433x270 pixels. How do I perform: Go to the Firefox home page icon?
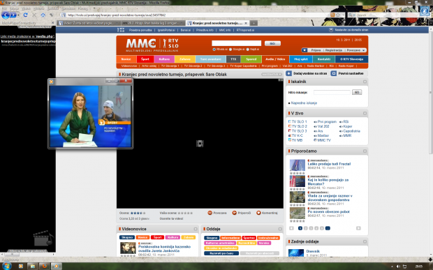point(43,15)
